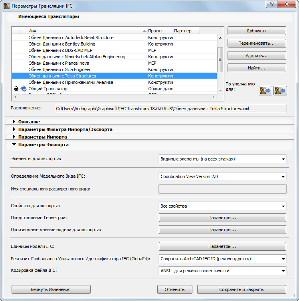The image size is (299, 301).
Task: Select Обмен данными с Tekla Structures row
Action: click(x=115, y=76)
